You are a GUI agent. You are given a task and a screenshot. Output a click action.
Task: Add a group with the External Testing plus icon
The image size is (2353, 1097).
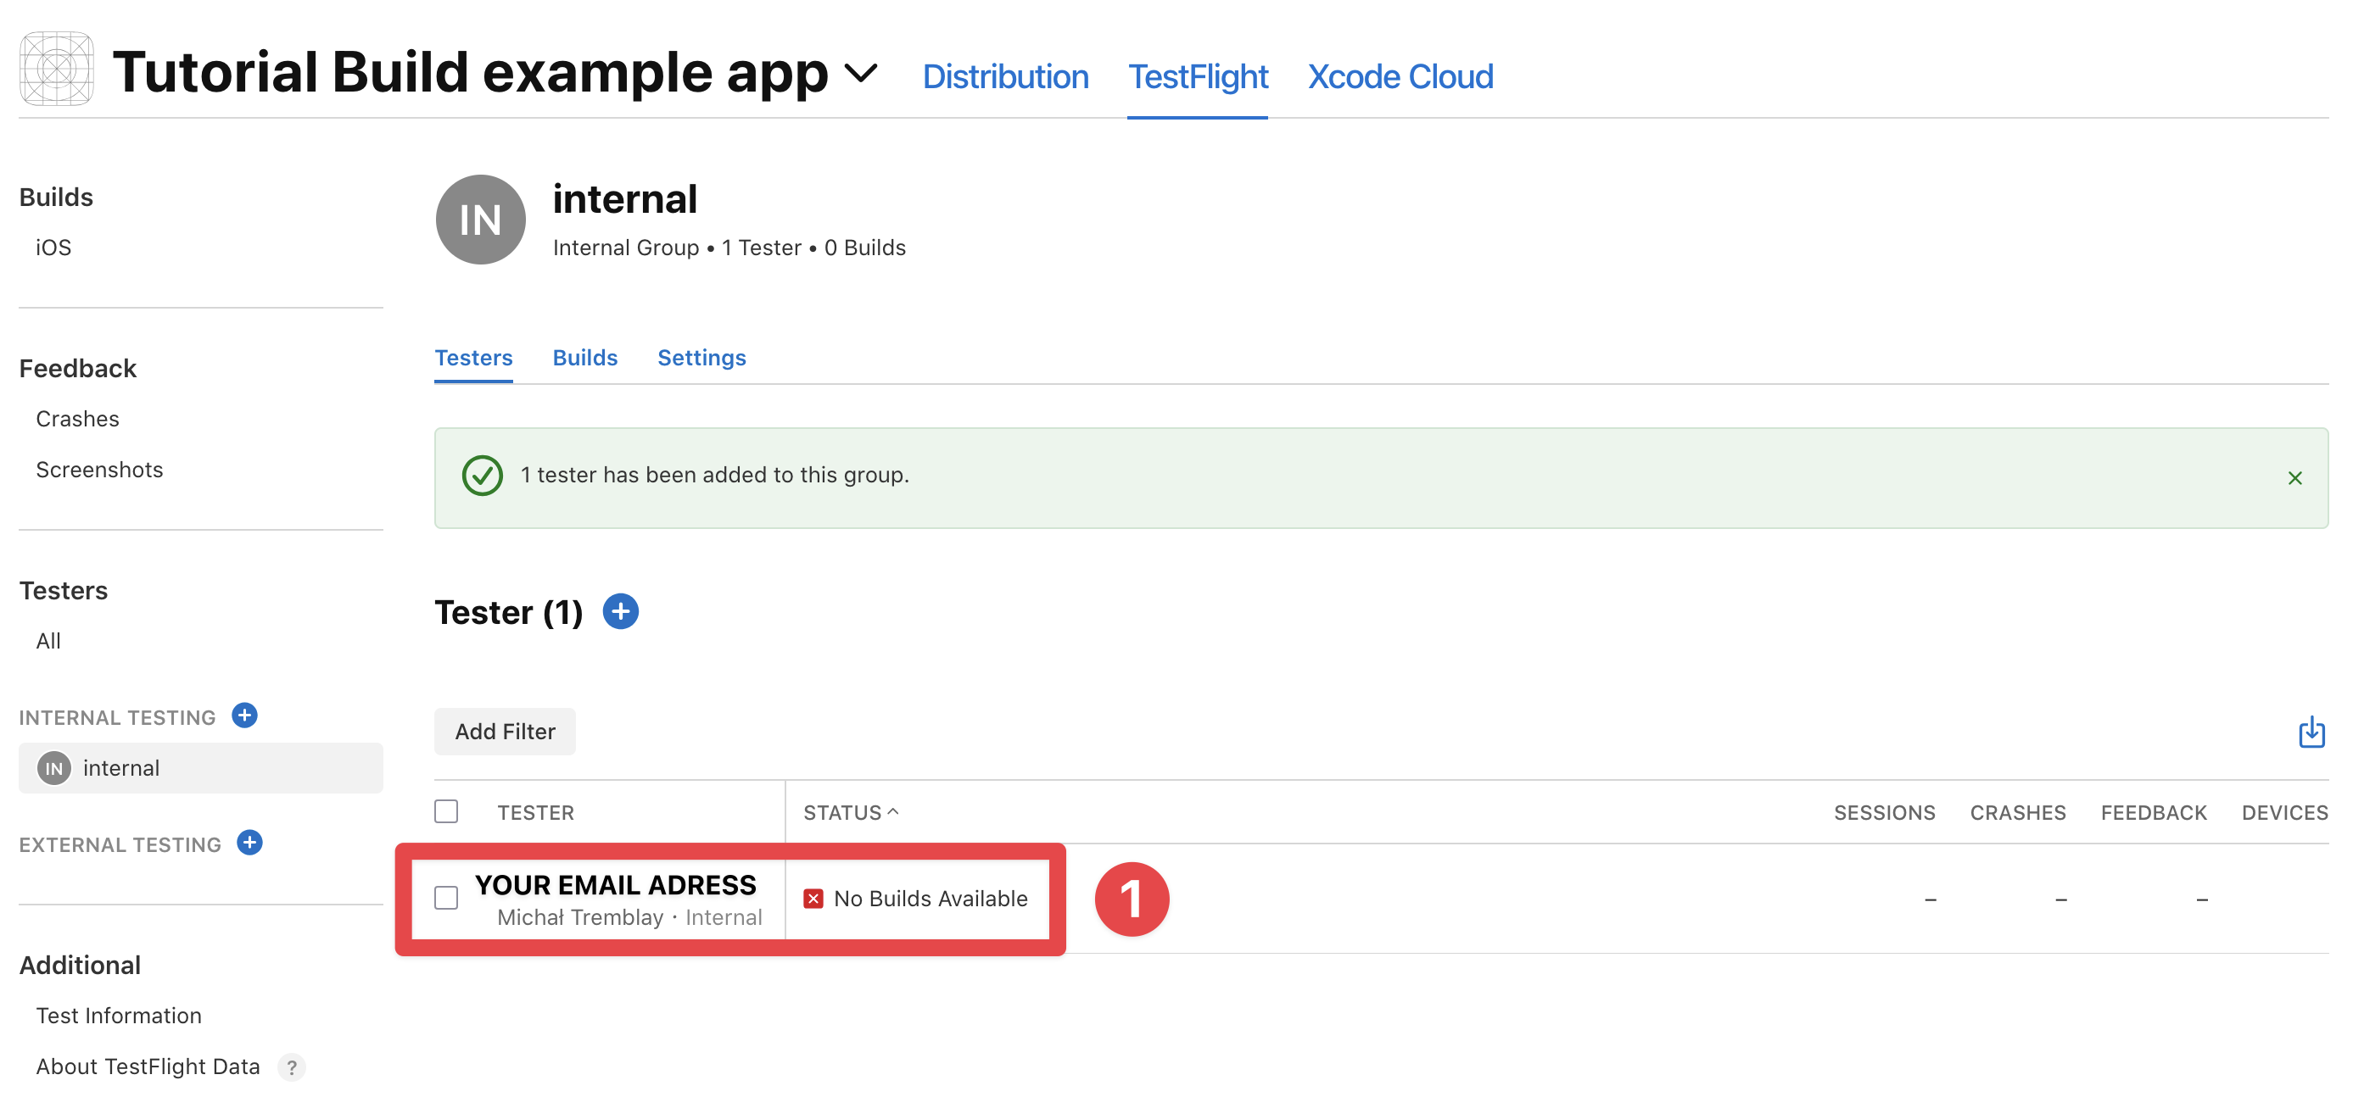point(249,843)
